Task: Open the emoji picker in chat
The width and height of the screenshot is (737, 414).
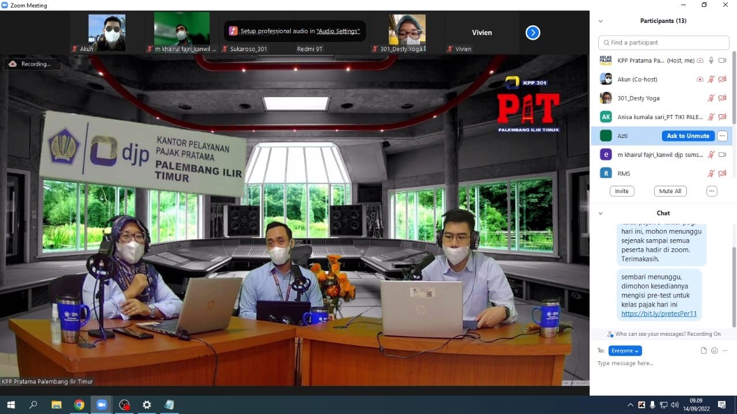Action: (x=715, y=351)
